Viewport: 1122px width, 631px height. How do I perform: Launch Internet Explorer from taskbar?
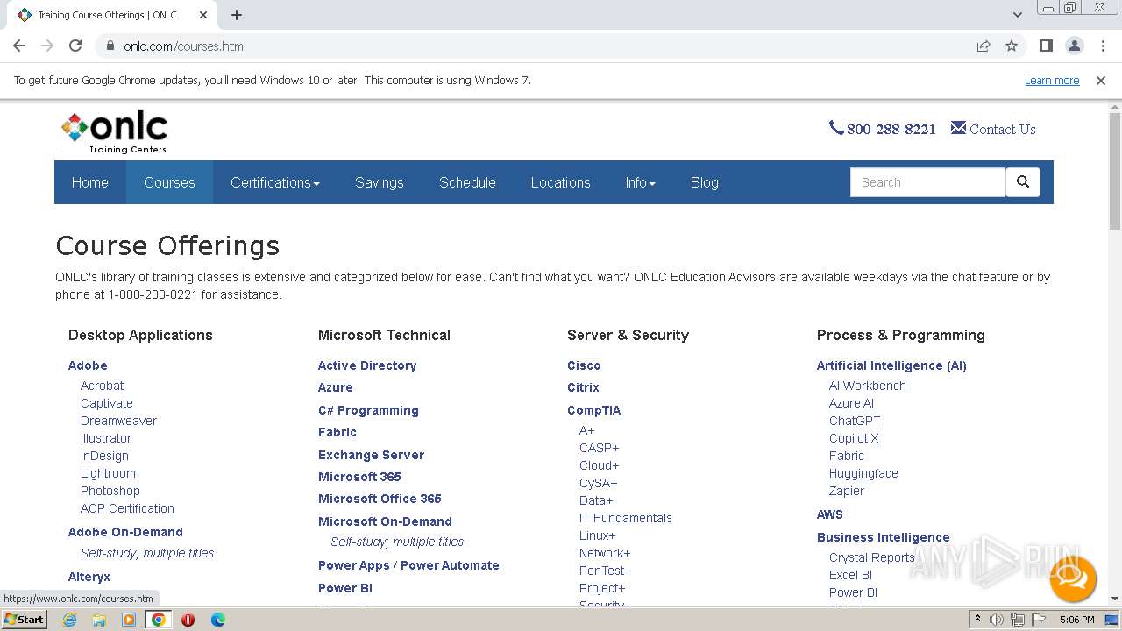pos(70,620)
